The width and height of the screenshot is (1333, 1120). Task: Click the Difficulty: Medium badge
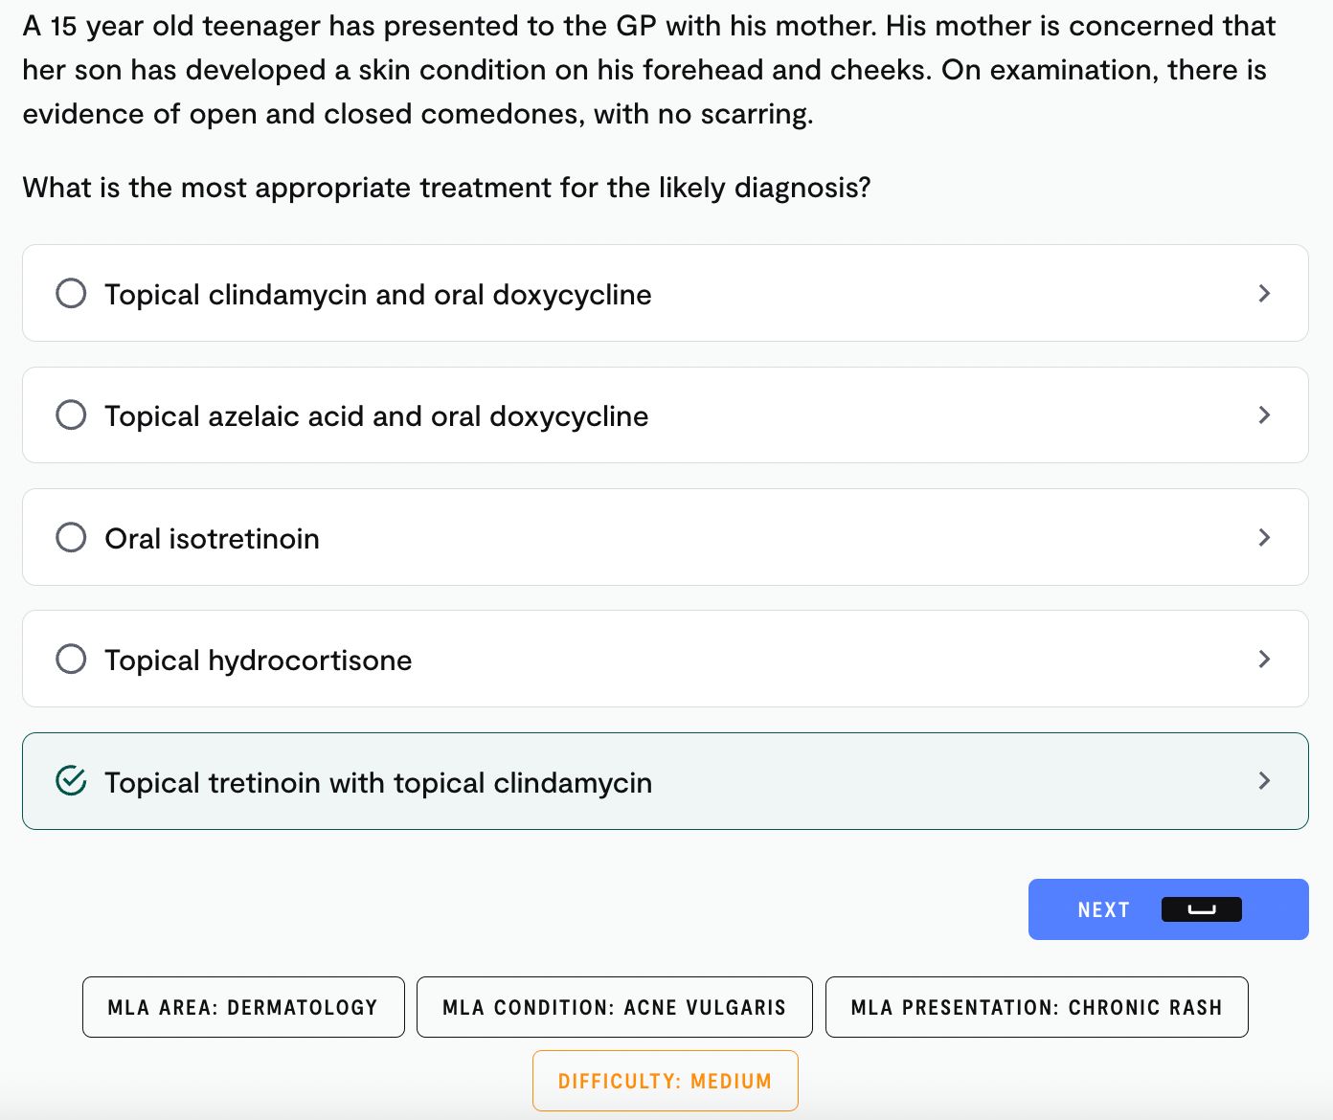pos(666,1081)
